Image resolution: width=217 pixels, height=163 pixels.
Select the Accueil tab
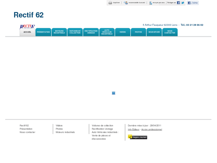[x=27, y=32]
